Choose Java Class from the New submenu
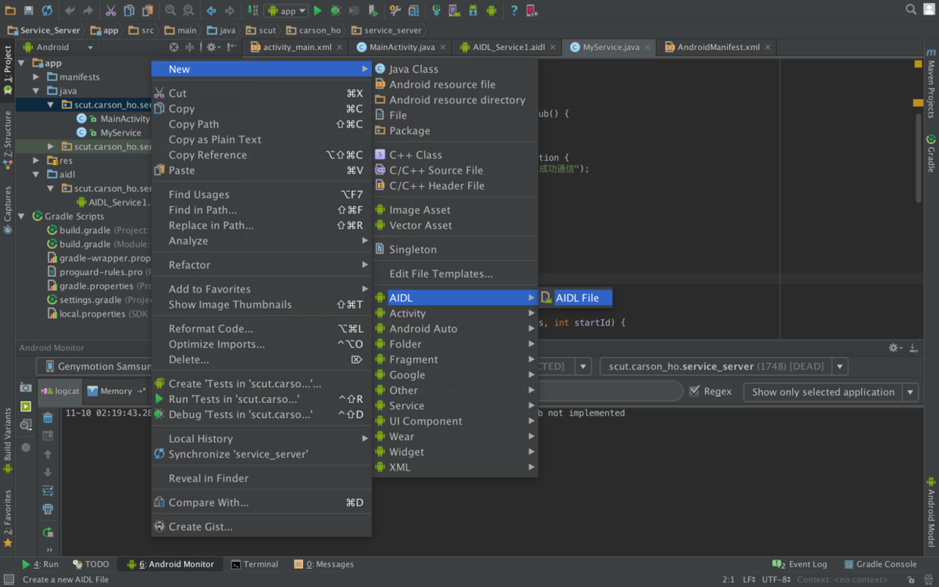Image resolution: width=939 pixels, height=587 pixels. 413,69
